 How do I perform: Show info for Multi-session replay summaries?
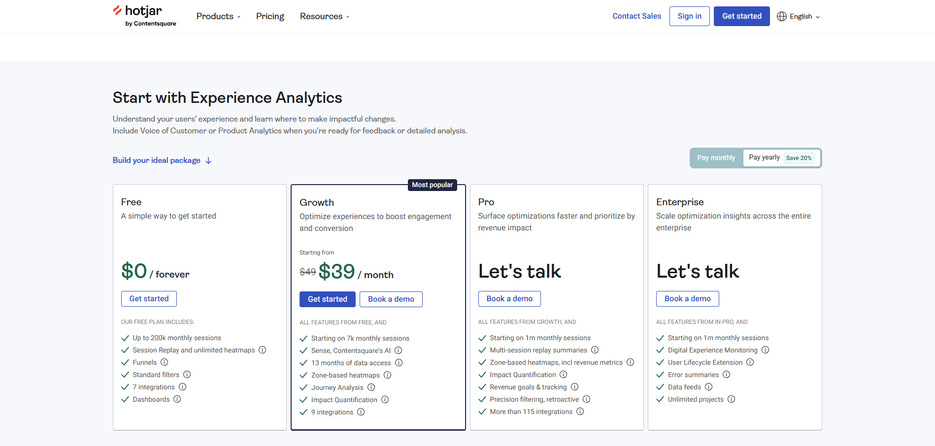tap(595, 350)
